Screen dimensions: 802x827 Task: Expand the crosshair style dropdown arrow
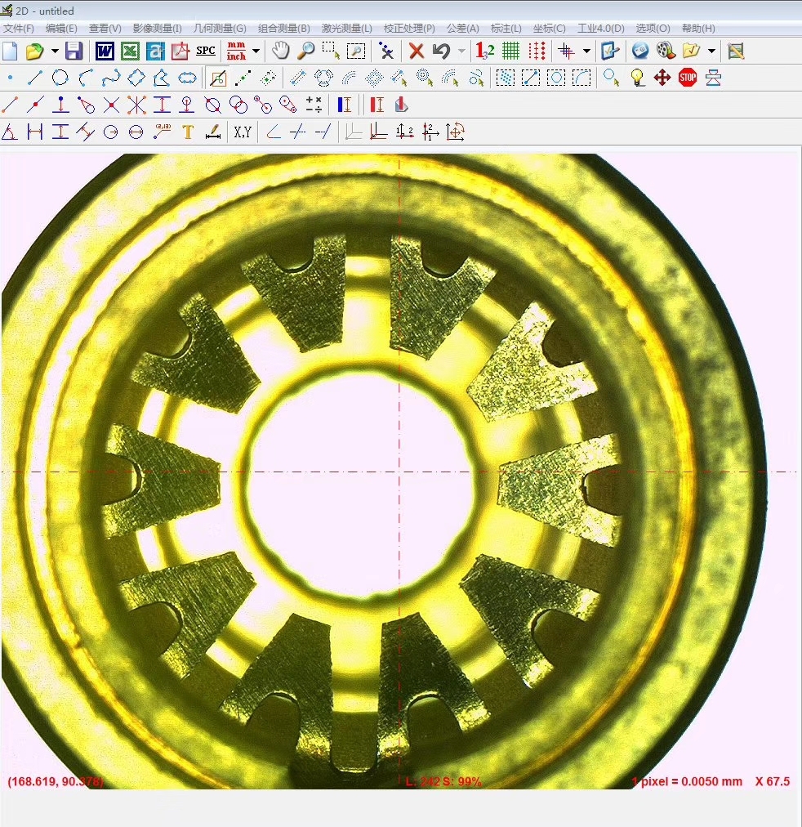pos(586,51)
